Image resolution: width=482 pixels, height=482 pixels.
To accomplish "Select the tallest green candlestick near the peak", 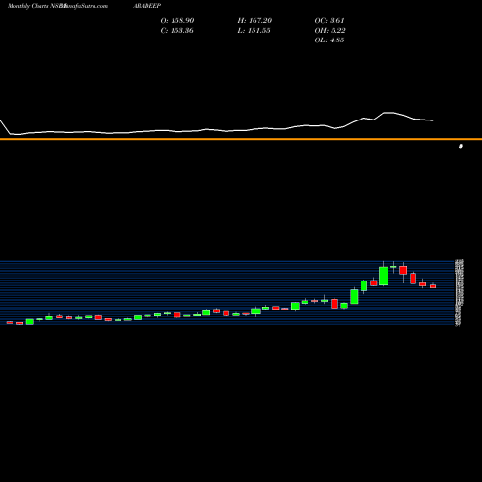I will click(384, 276).
